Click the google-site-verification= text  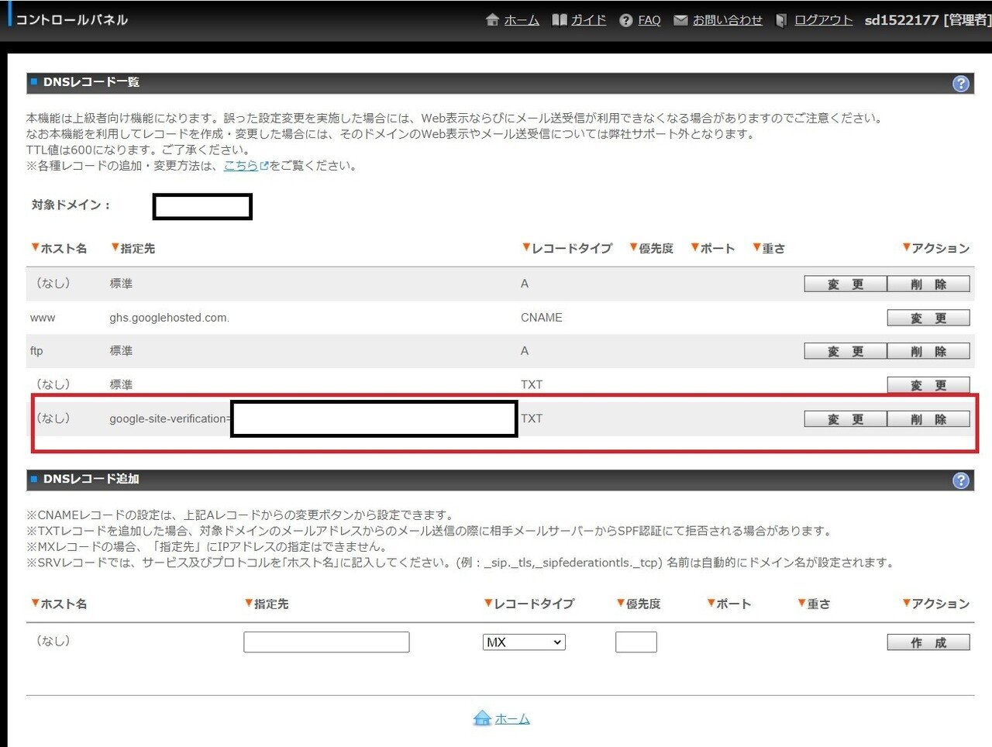(x=170, y=418)
